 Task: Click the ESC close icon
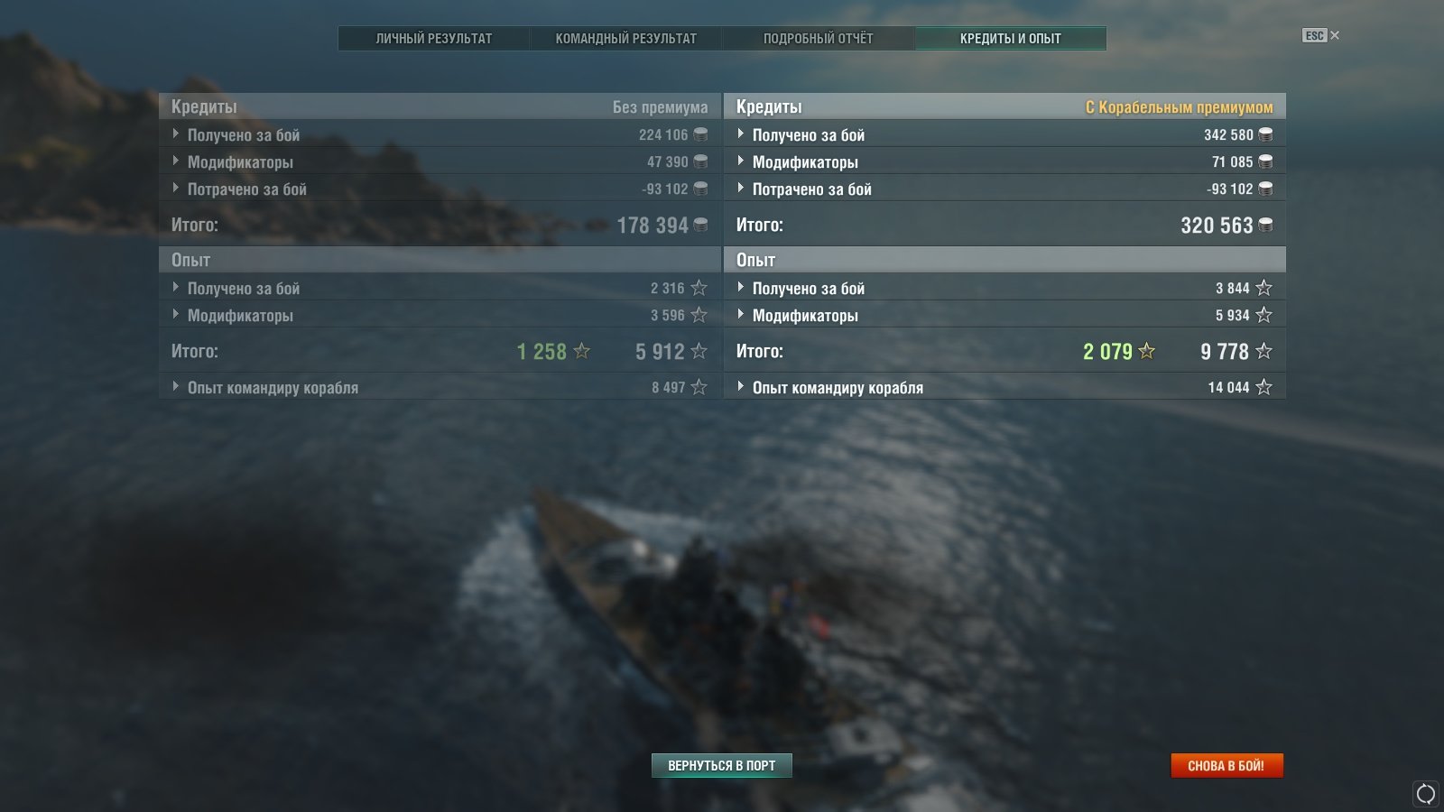1335,35
